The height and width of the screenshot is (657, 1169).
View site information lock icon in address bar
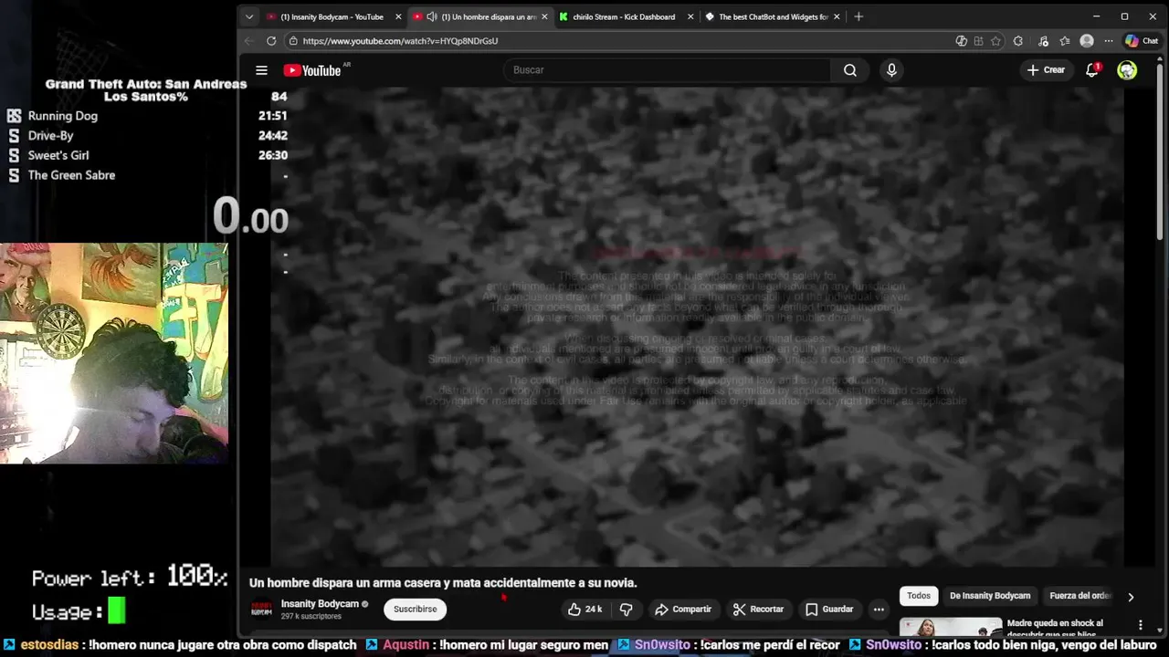[292, 41]
